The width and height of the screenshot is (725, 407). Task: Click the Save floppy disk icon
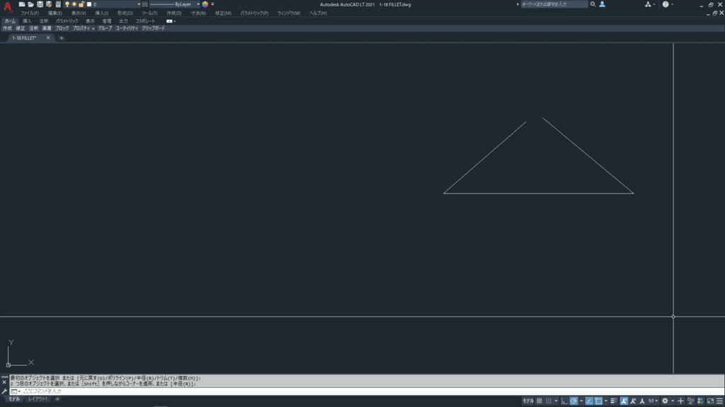click(40, 4)
